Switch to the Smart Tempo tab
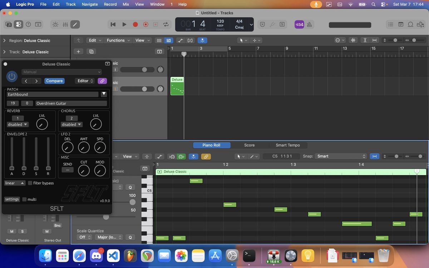Viewport: 429px width, 268px height. coord(288,145)
